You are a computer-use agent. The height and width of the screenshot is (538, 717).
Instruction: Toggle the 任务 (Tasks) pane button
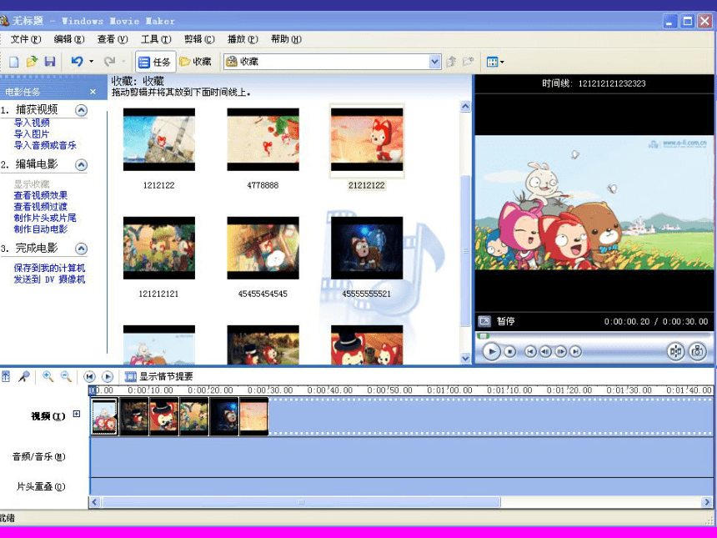(x=155, y=62)
